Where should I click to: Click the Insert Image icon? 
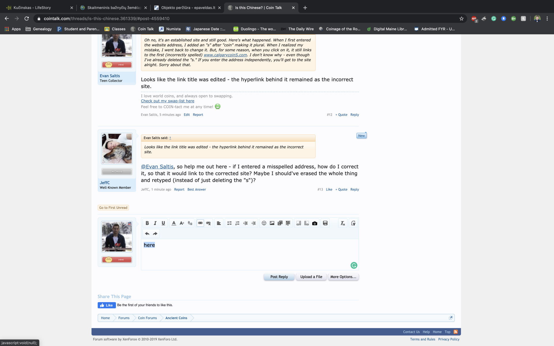click(272, 223)
